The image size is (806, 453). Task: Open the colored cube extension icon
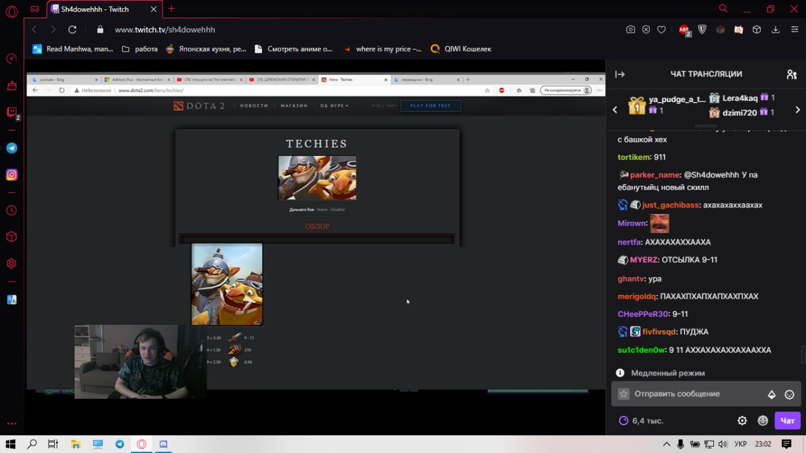pyautogui.click(x=720, y=30)
